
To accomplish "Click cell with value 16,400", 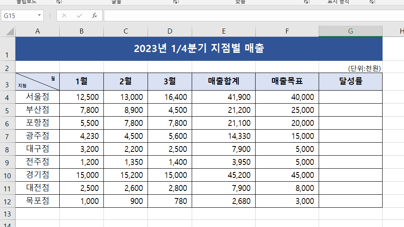I will (170, 97).
